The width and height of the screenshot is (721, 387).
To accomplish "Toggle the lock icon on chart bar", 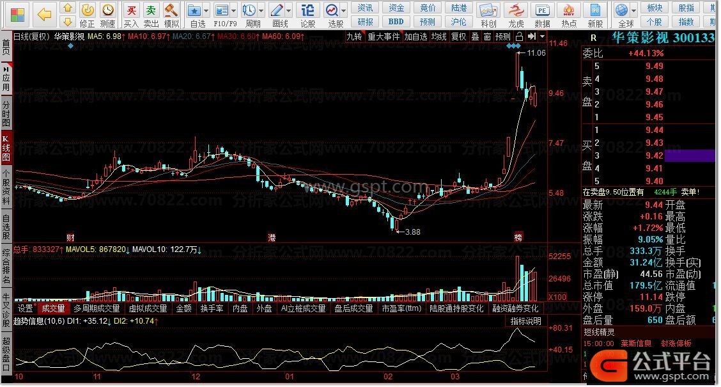I will click(519, 36).
